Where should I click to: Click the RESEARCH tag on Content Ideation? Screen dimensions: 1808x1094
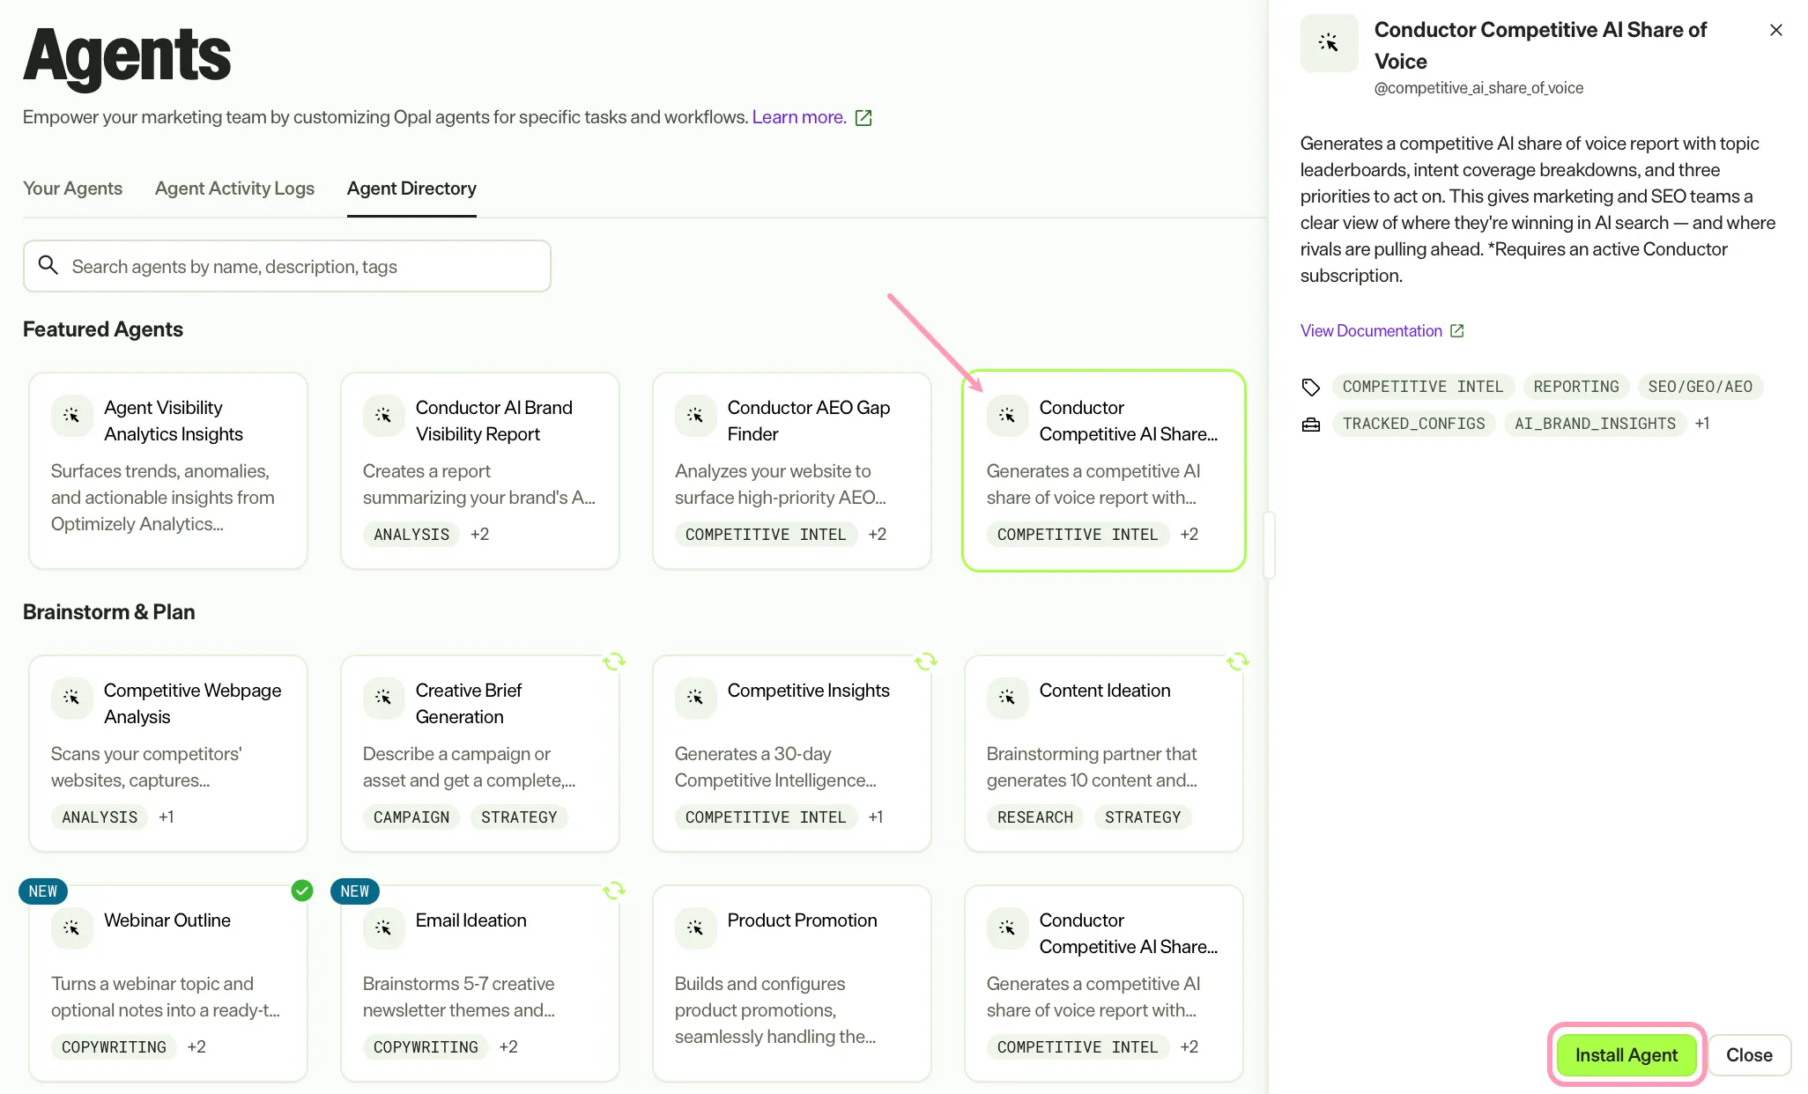pyautogui.click(x=1035, y=817)
